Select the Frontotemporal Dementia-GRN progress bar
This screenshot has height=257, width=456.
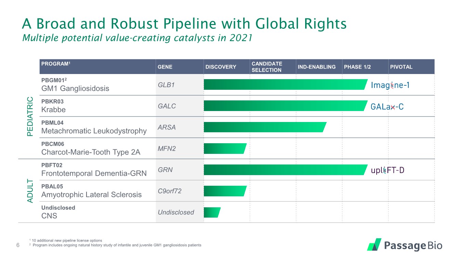(x=286, y=170)
